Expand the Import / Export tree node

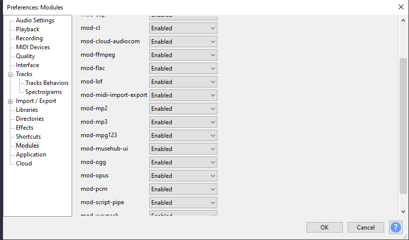pos(10,101)
